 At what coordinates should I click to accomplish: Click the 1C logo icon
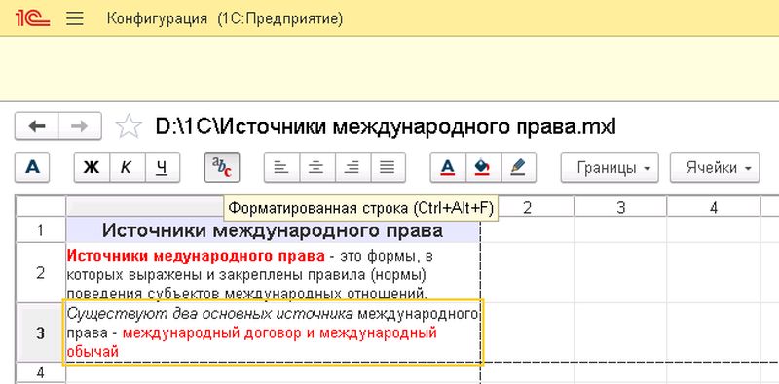tap(32, 18)
